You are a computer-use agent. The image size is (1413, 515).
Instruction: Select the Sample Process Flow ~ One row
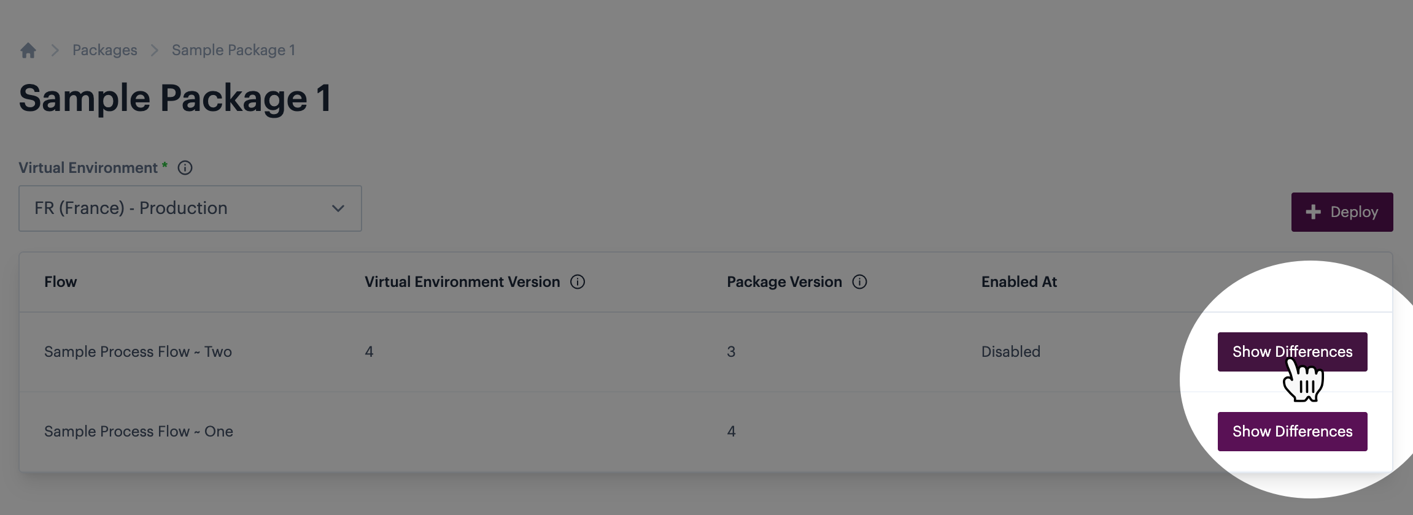pyautogui.click(x=139, y=432)
